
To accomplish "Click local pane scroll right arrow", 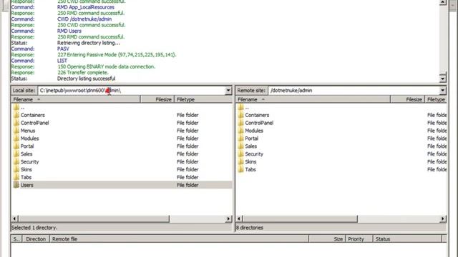I will pyautogui.click(x=228, y=218).
